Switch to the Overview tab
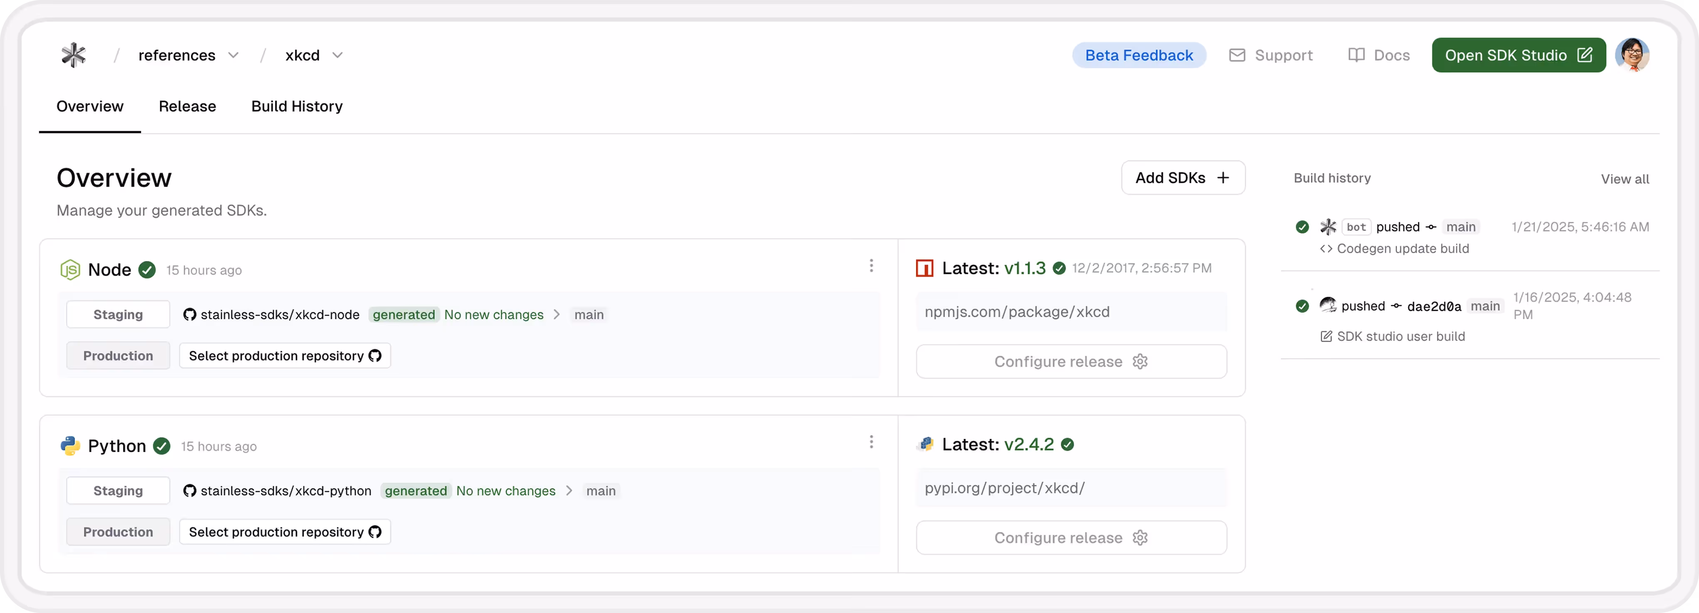Screen dimensions: 1699x613 pyautogui.click(x=90, y=107)
